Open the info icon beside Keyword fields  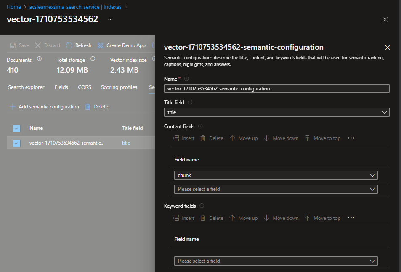click(x=202, y=206)
